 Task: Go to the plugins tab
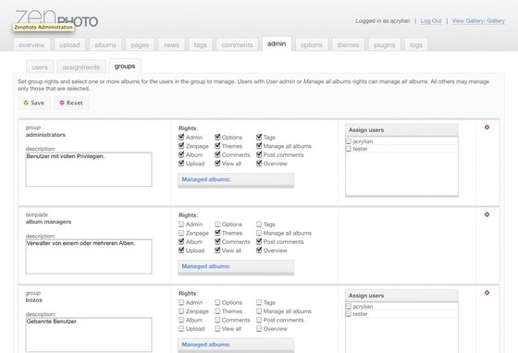point(384,45)
